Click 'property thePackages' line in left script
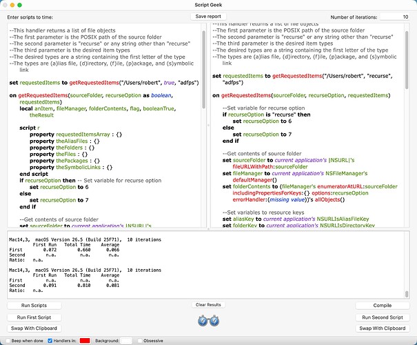Screen dimensions: 417x345 65,161
